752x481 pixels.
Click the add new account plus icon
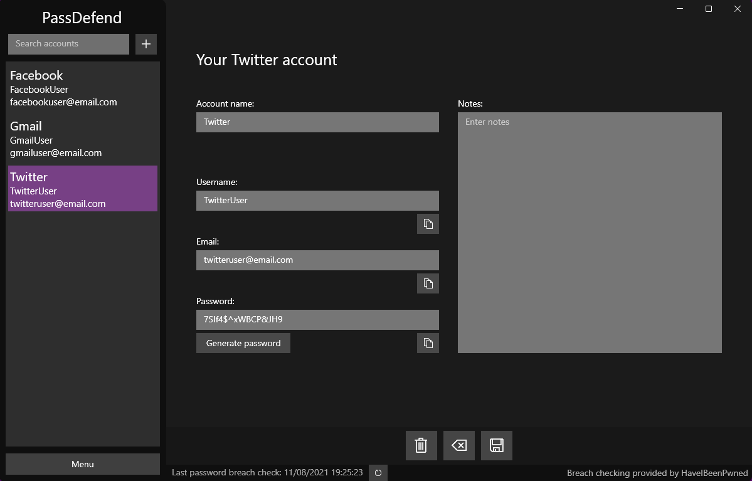pos(146,44)
